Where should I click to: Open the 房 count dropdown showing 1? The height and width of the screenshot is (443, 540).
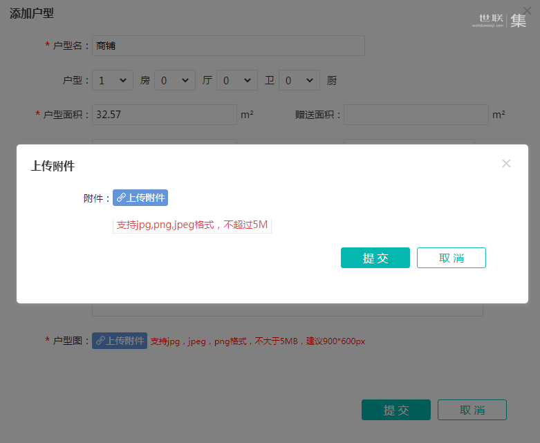point(113,80)
